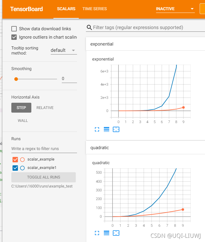Click the search magnifier icon in tag filter
The image size is (205, 242).
[89, 28]
